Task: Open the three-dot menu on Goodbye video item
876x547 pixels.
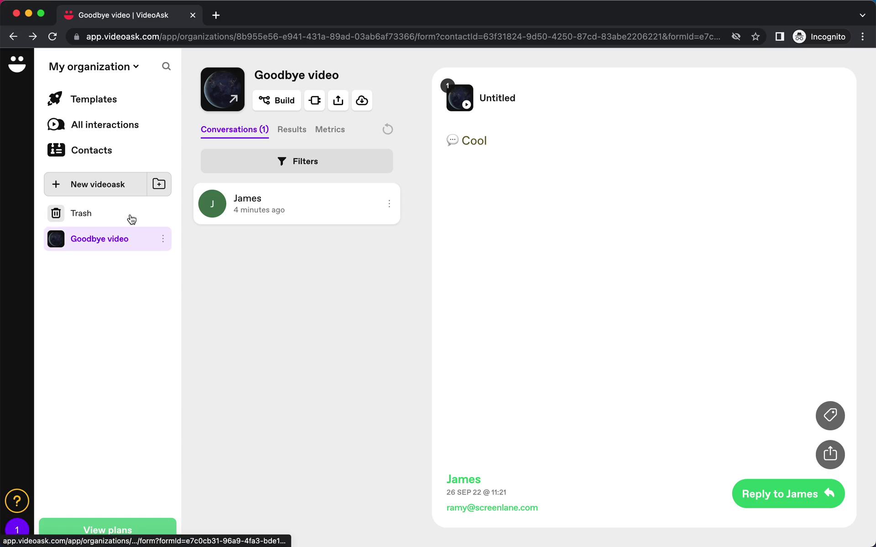Action: point(163,239)
